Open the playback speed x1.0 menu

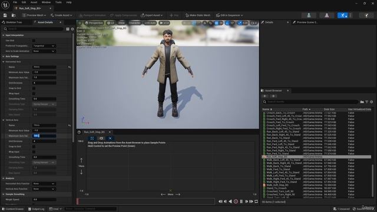pyautogui.click(x=164, y=23)
